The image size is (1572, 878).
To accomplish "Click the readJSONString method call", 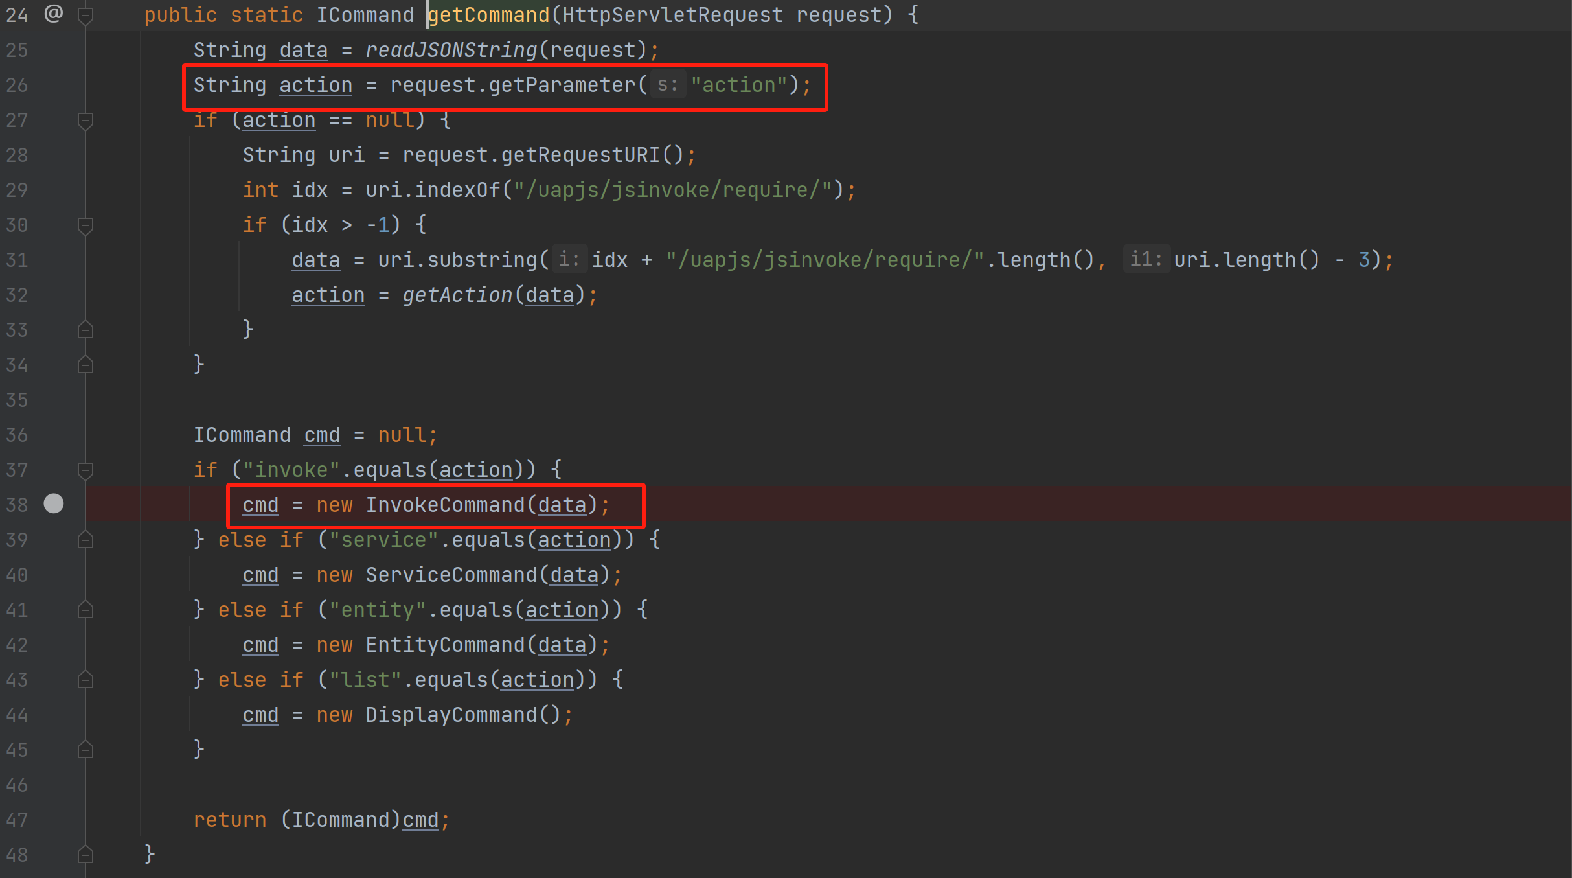I will click(451, 50).
